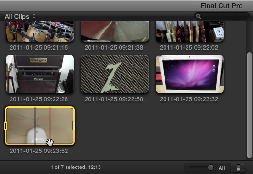Select the drum kit clip 09:21:15
This screenshot has height=174, width=253.
pos(40,31)
